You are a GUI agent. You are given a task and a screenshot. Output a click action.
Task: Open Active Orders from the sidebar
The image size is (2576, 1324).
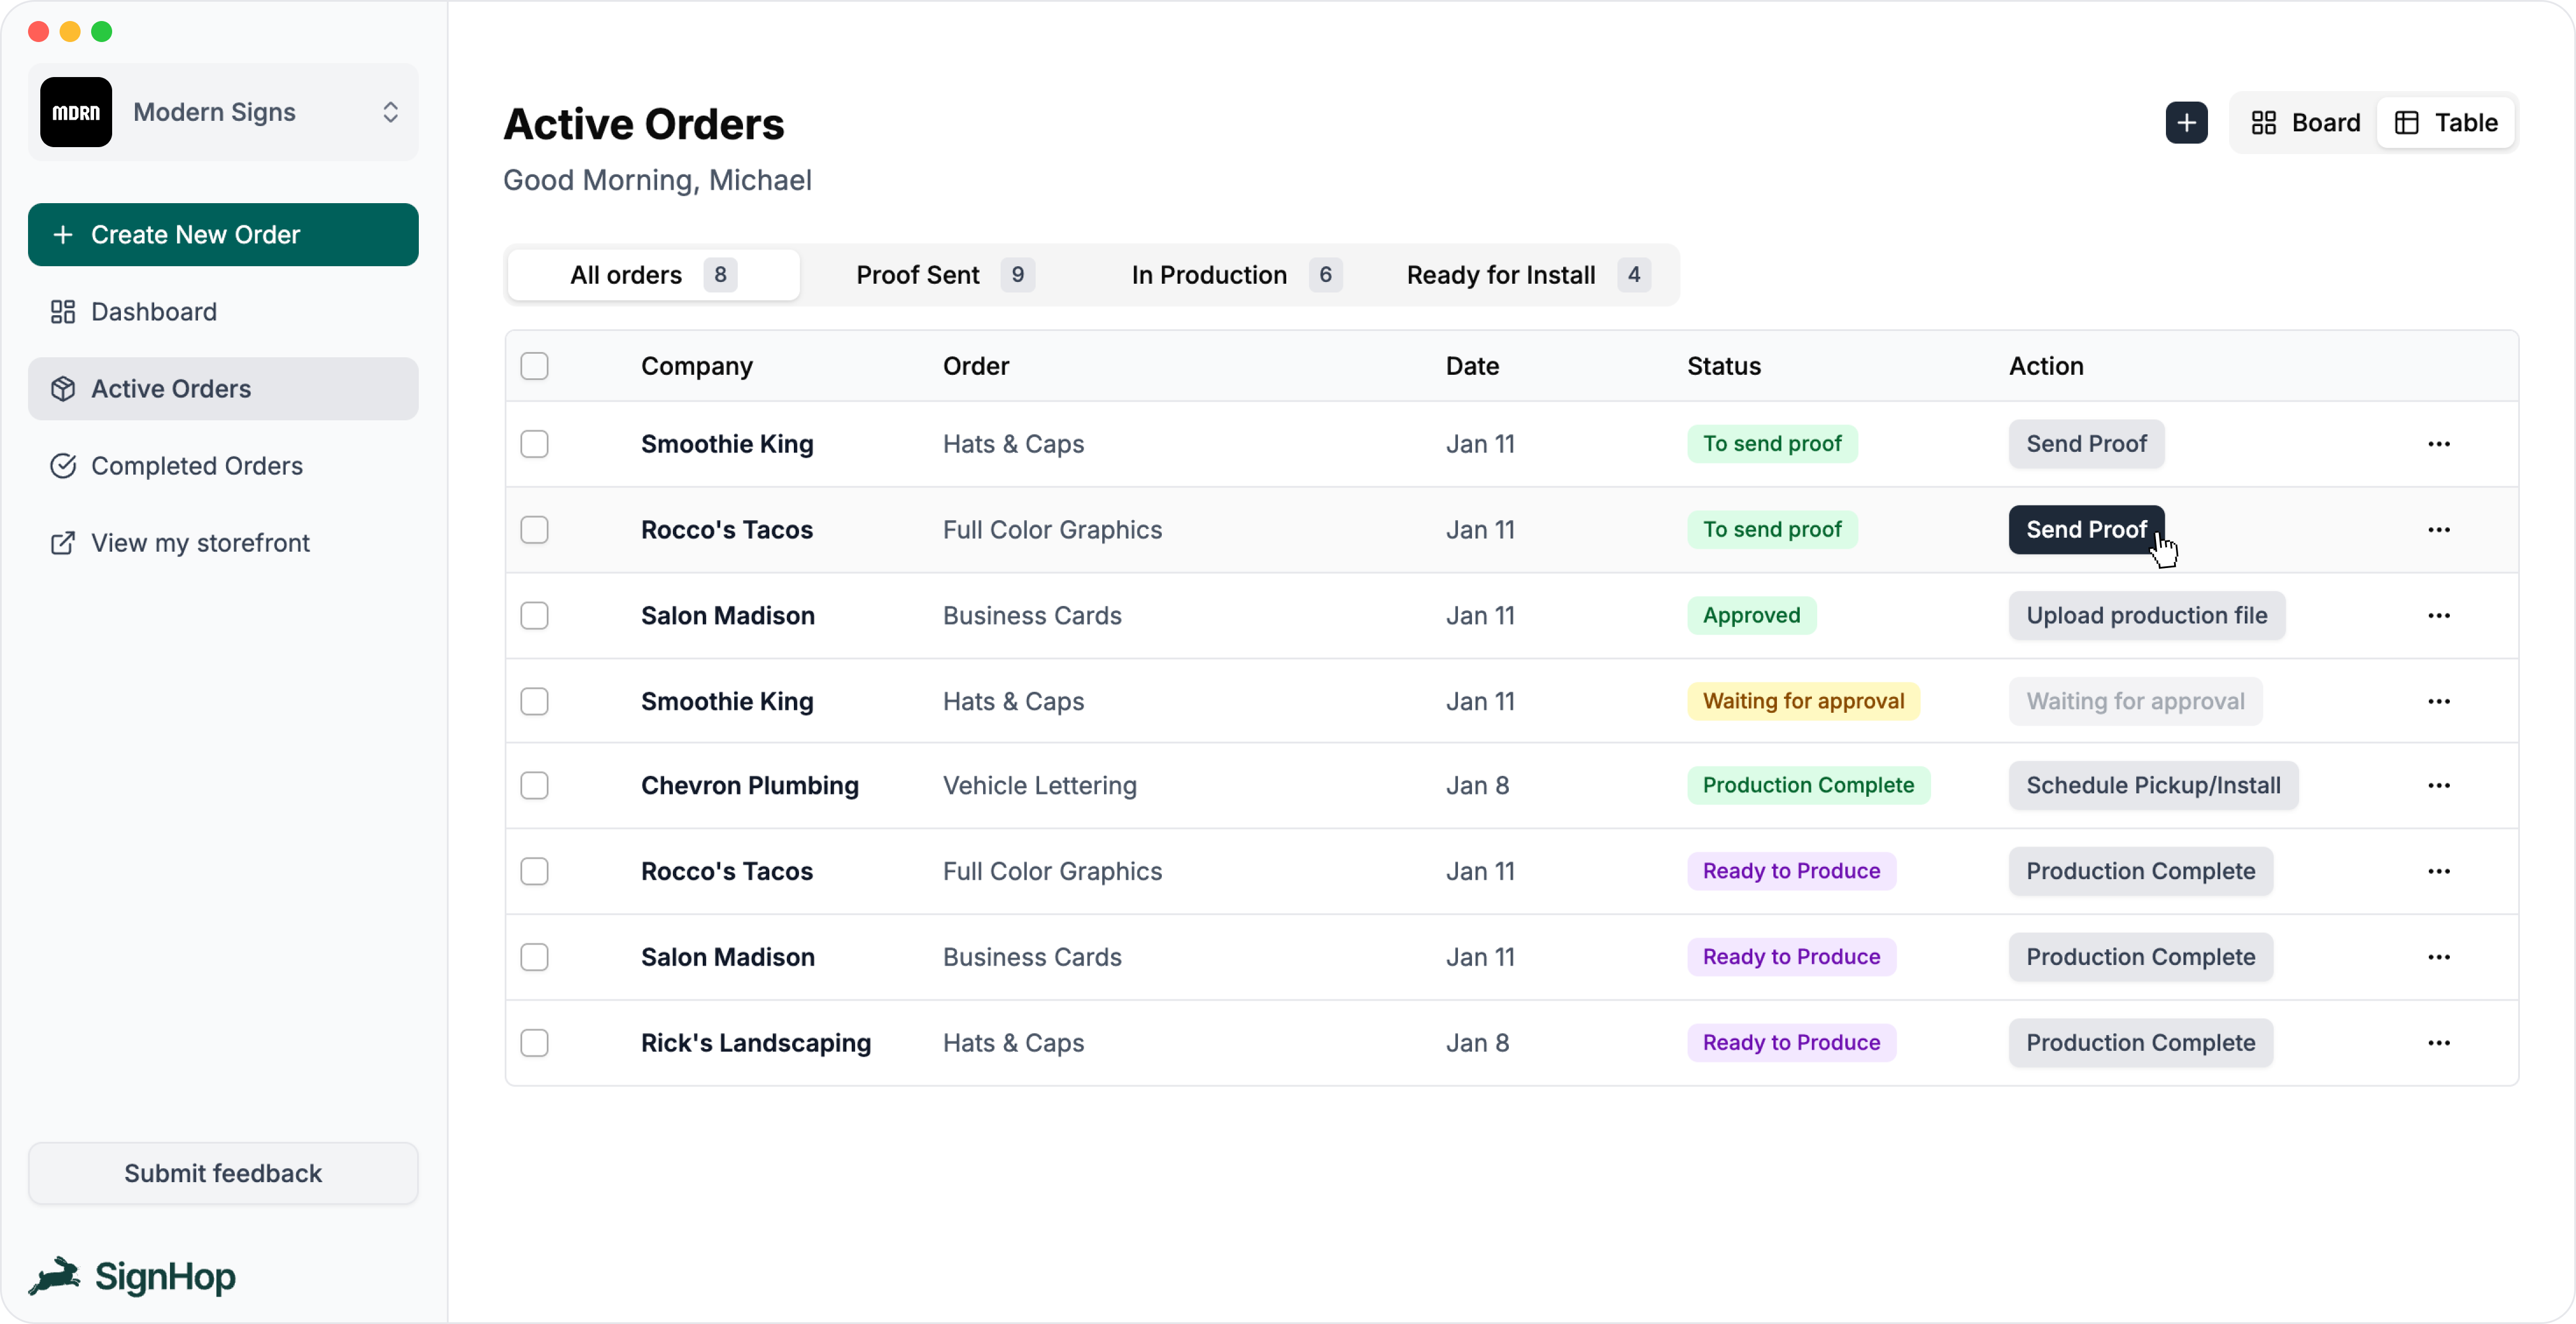(x=171, y=388)
